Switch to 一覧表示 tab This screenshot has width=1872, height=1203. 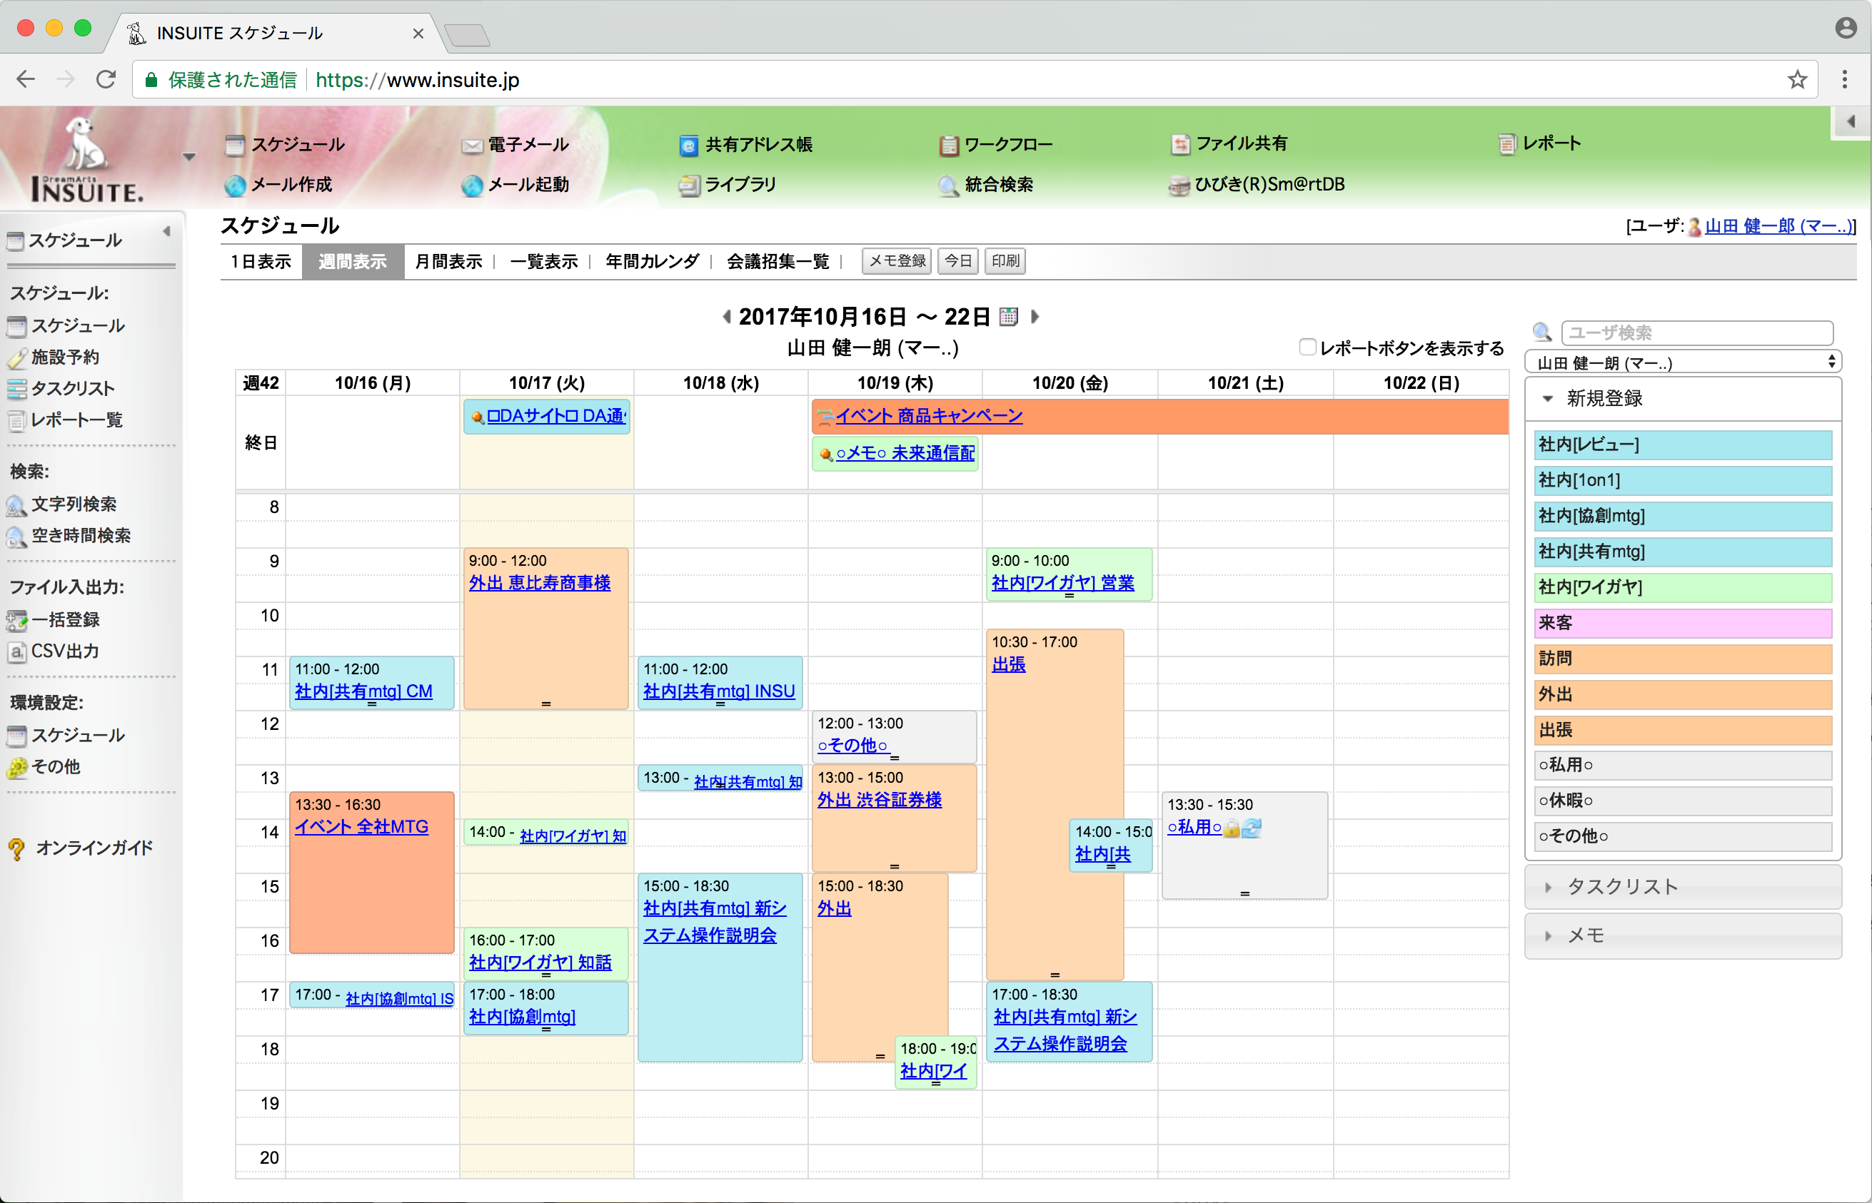tap(544, 262)
